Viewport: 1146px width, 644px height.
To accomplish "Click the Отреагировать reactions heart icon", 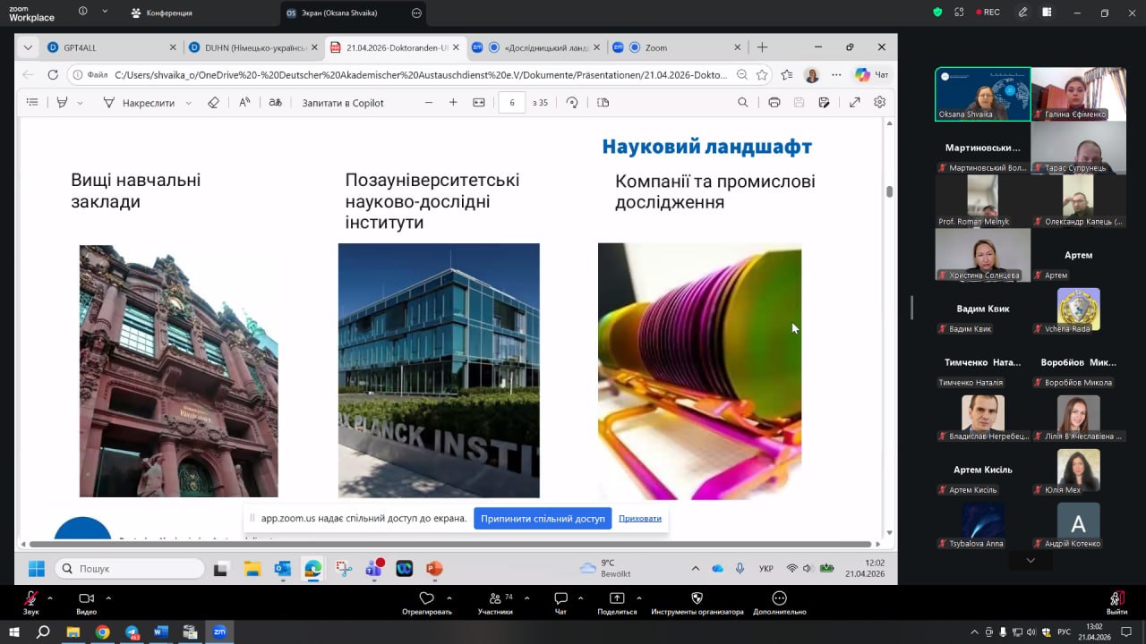I will tap(426, 599).
